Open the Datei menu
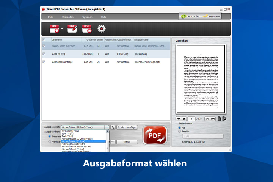Screen dimensions: 273x182 click(50, 17)
